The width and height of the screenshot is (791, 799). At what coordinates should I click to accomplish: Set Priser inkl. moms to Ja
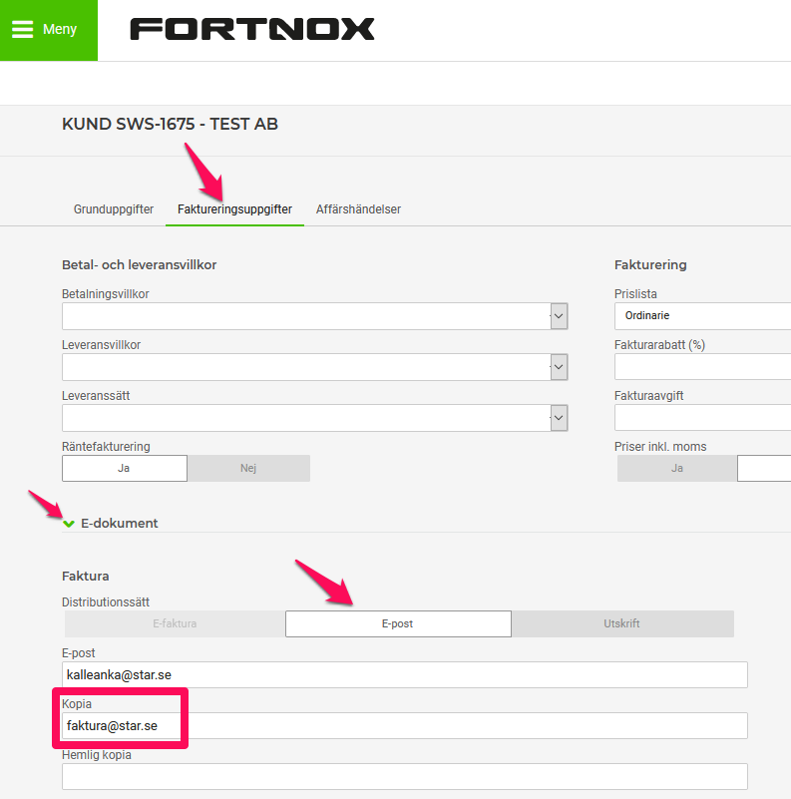677,468
